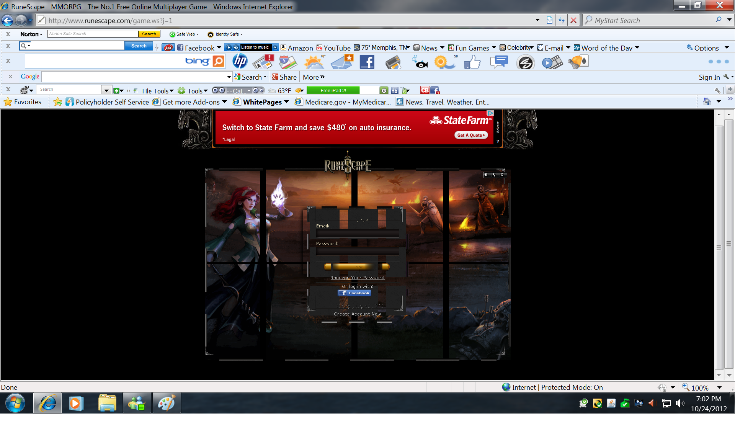This screenshot has width=735, height=443.
Task: Expand the More options in Google toolbar
Action: 314,77
